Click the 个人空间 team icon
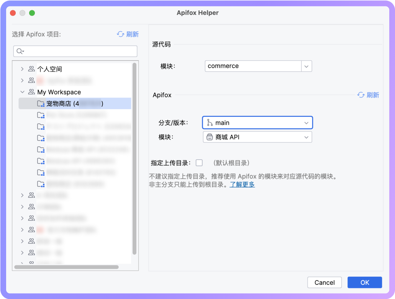395x299 pixels. click(x=31, y=69)
